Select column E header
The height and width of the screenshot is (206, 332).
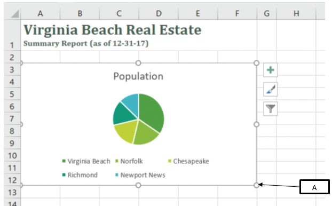click(198, 13)
